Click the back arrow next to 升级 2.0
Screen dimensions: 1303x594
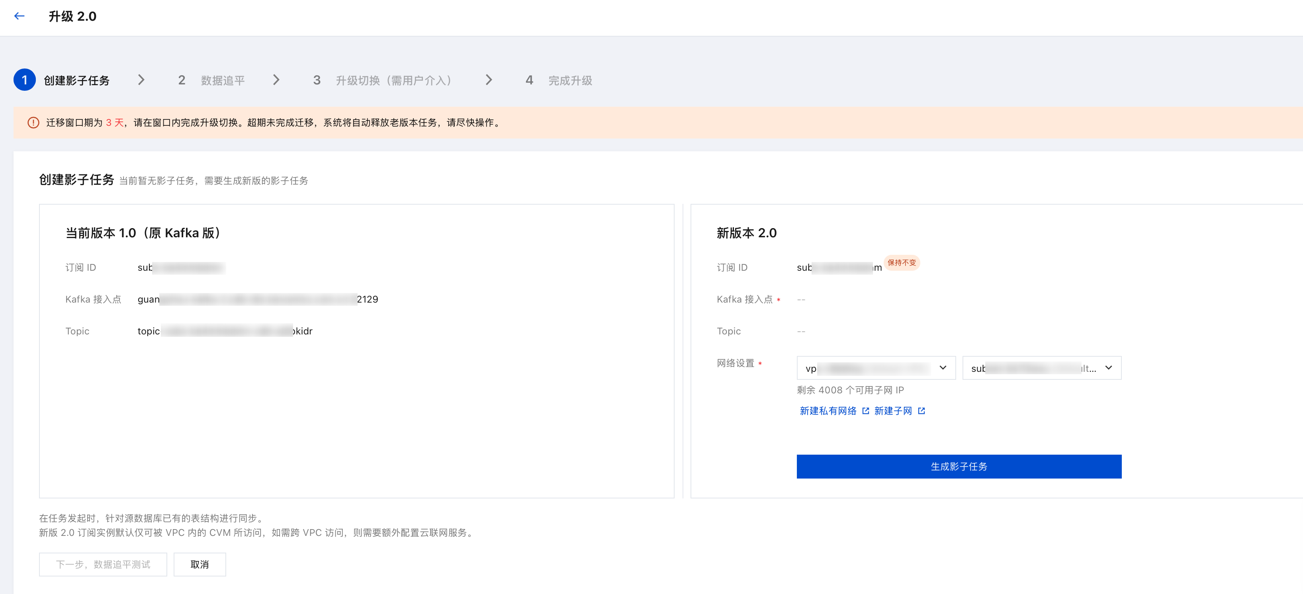[19, 16]
